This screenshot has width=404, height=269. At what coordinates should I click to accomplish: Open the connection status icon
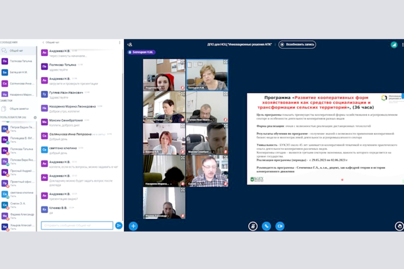394,44
